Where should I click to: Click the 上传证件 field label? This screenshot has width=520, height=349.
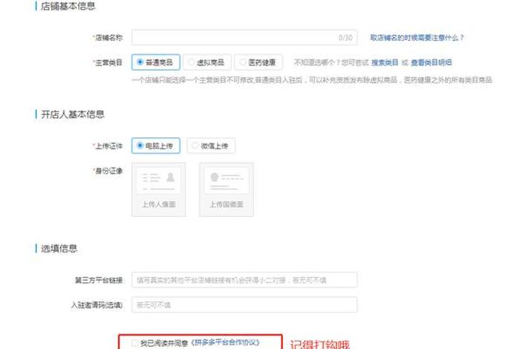point(108,146)
